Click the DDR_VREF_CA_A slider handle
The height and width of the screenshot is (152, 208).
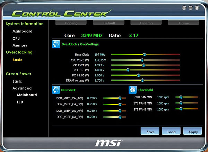click(x=120, y=98)
